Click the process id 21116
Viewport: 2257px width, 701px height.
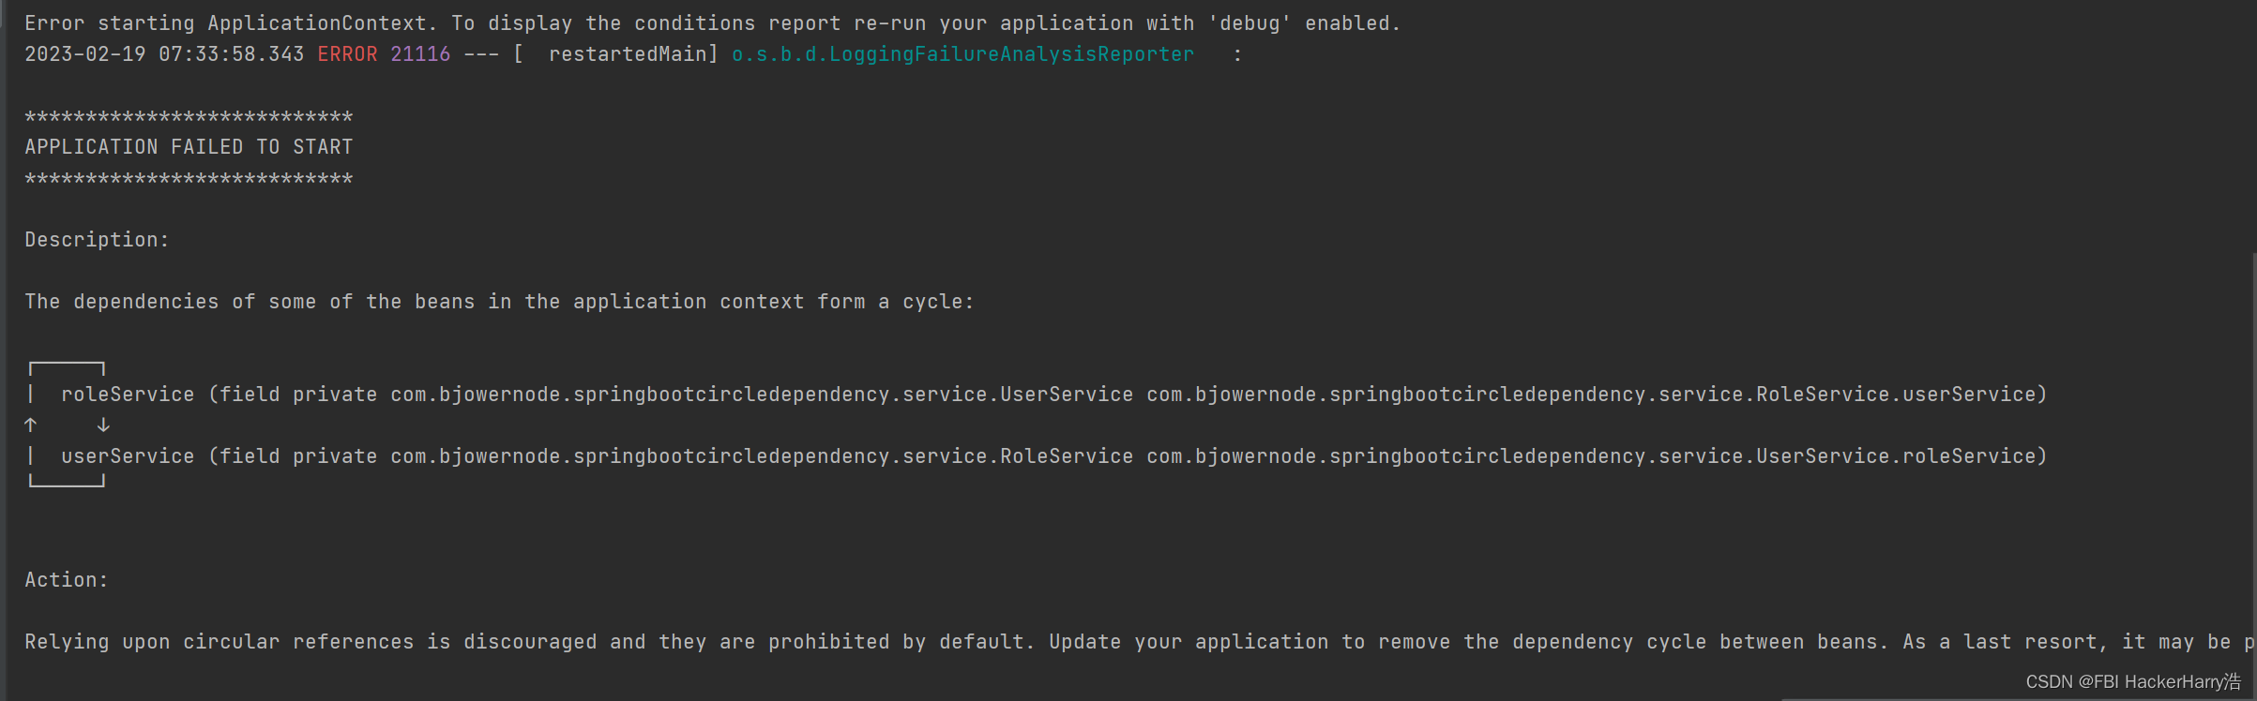420,54
